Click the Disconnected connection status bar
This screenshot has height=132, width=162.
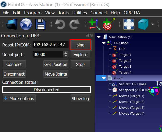[47, 89]
